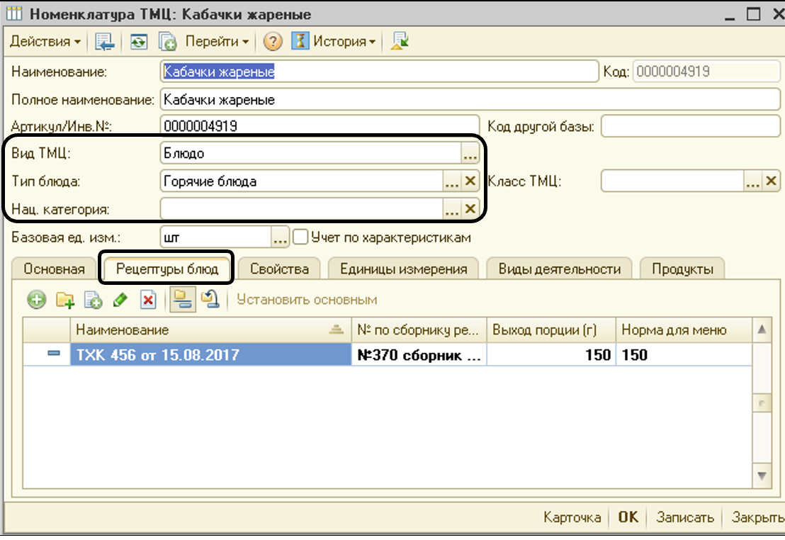Click the add new folder icon
This screenshot has height=540, width=785.
click(65, 300)
